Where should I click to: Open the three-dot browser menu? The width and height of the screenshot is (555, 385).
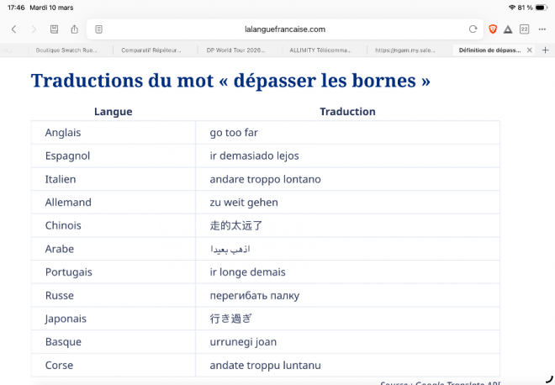click(x=542, y=29)
